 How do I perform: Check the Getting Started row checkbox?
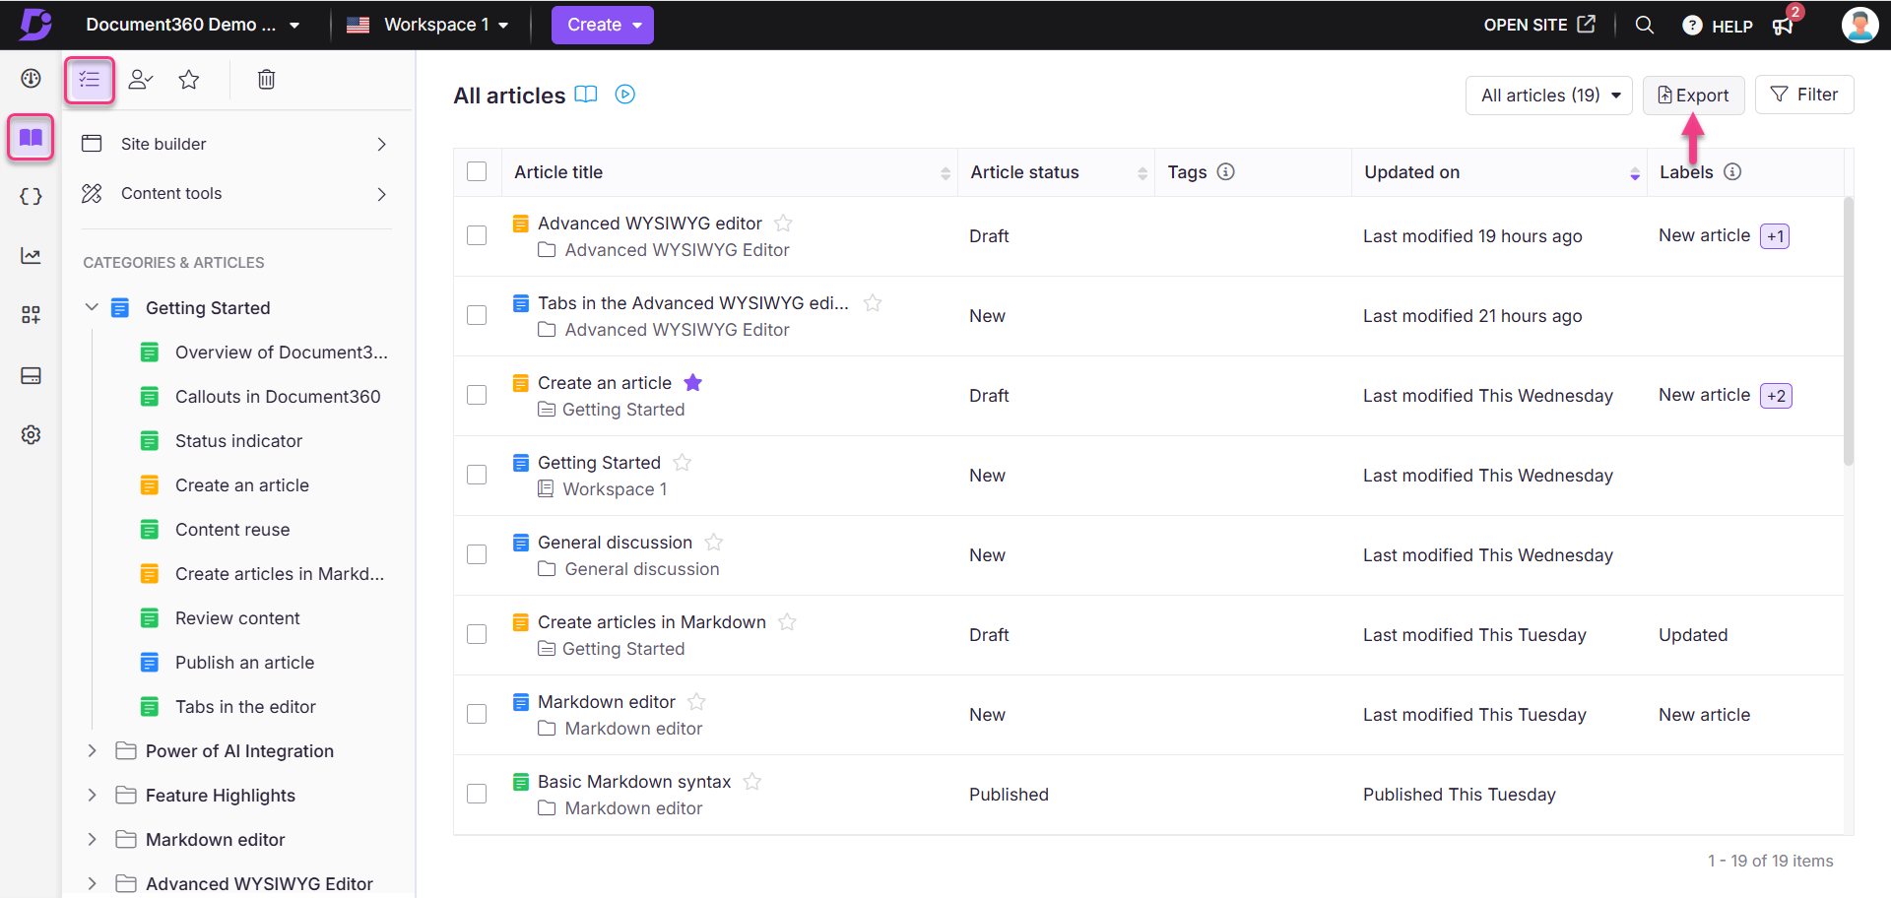pyautogui.click(x=477, y=475)
